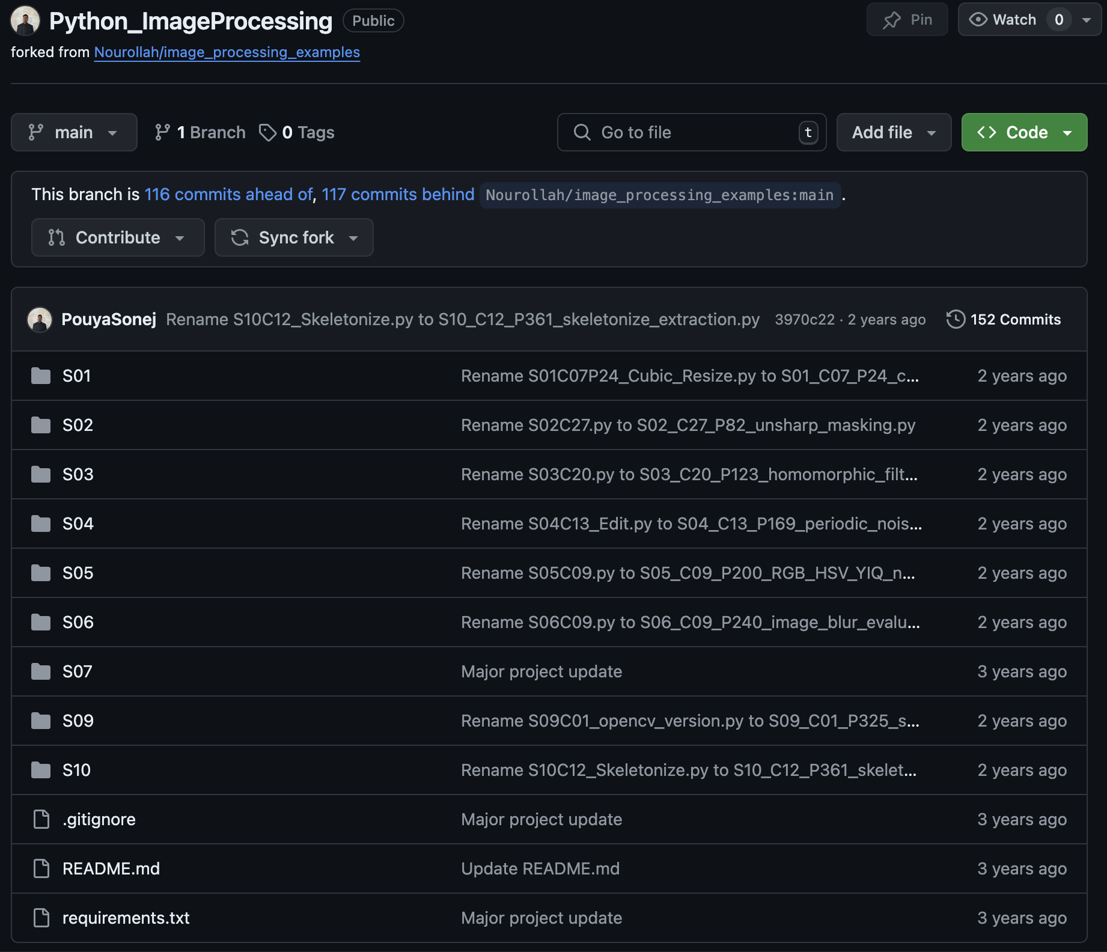The width and height of the screenshot is (1107, 952).
Task: Click the S10 folder icon
Action: point(41,770)
